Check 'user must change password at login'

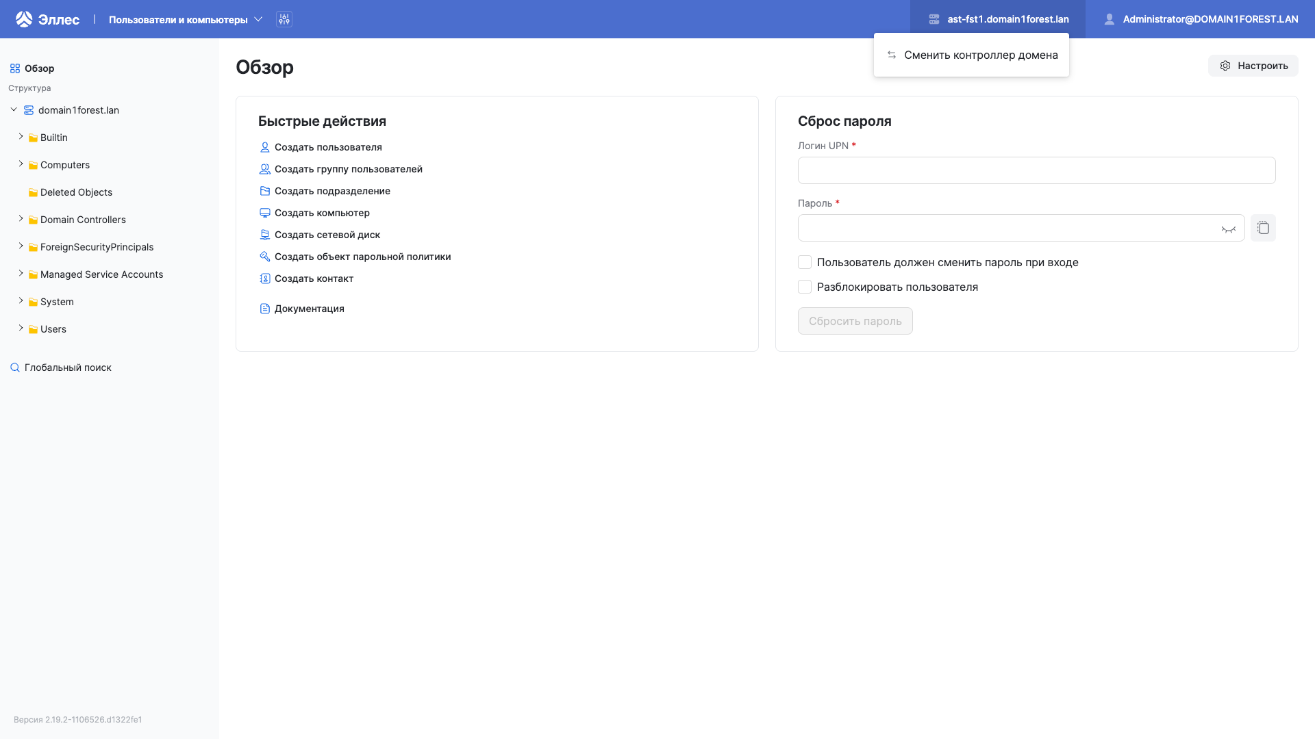pos(805,262)
